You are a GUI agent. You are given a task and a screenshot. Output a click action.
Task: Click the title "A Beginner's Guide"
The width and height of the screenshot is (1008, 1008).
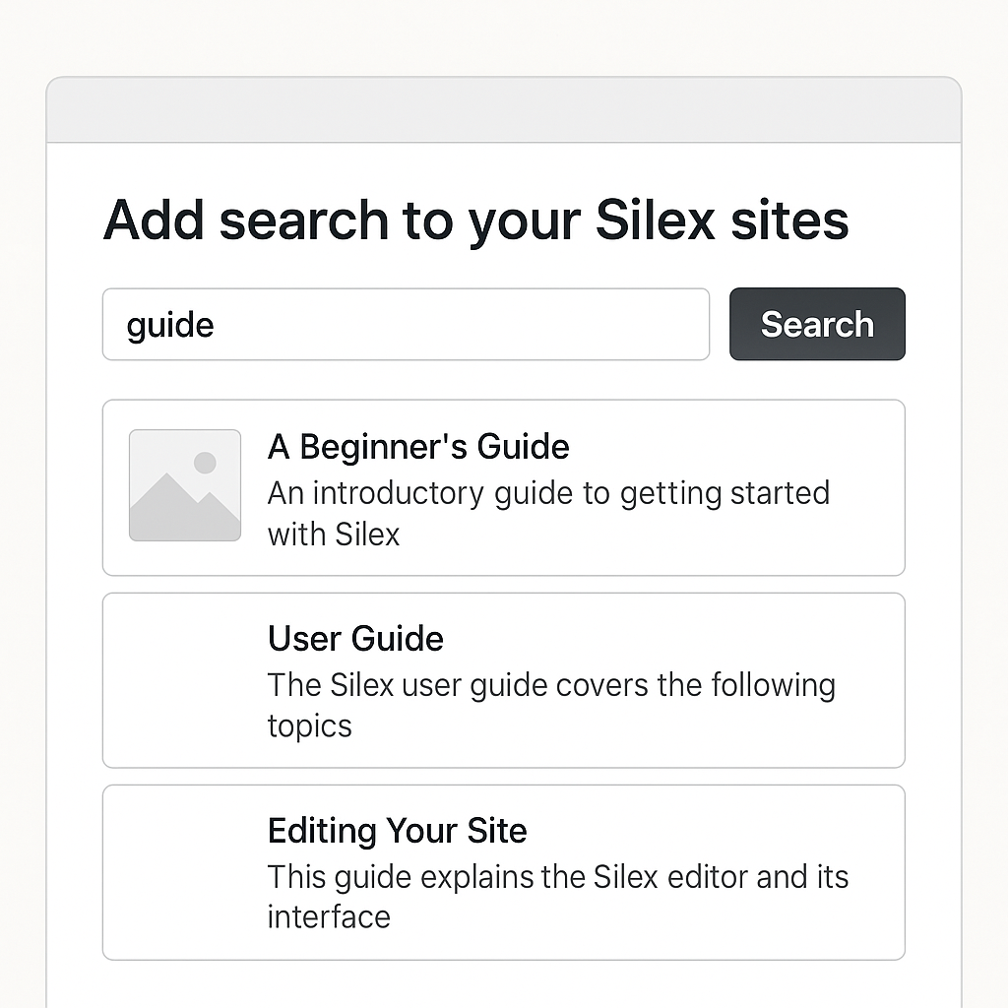[417, 446]
